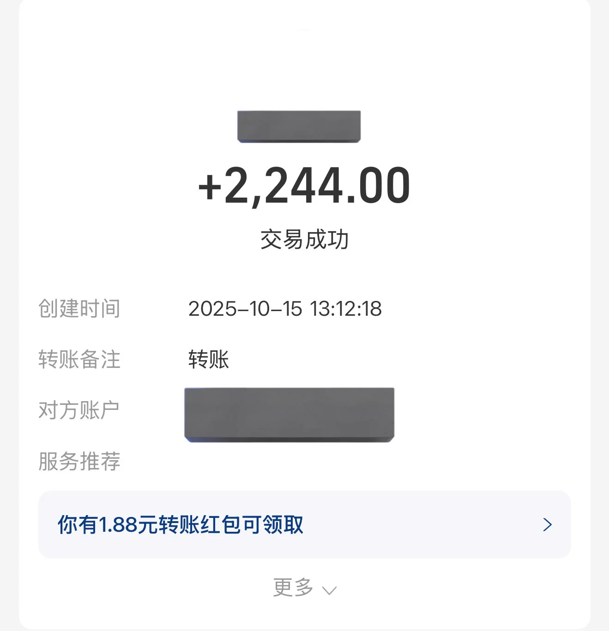
Task: Expand details with the chevron beside 更多
Action: click(x=329, y=590)
